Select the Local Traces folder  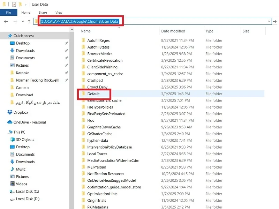click(x=97, y=154)
